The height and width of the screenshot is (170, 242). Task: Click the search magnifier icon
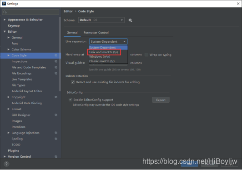[x=5, y=12]
